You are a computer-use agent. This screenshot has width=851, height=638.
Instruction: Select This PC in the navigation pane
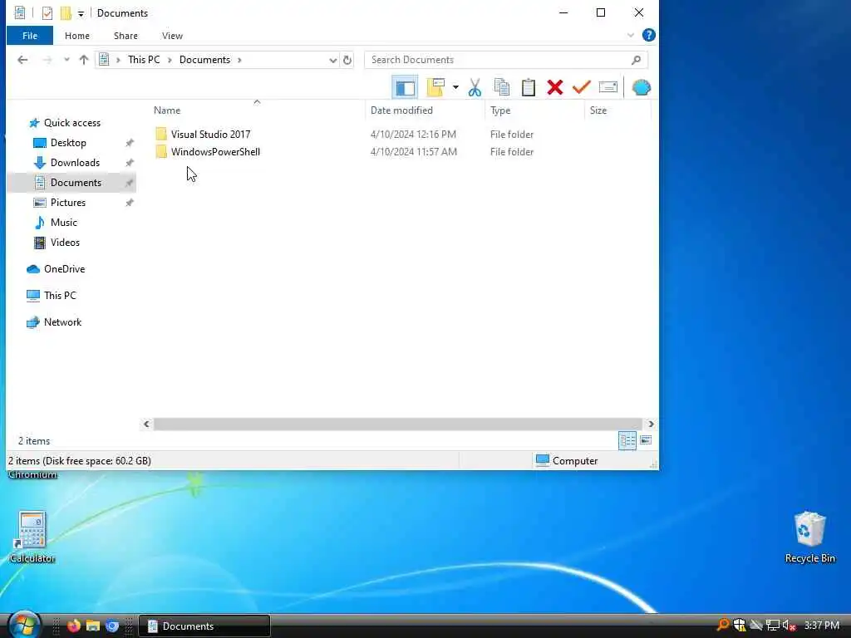60,296
